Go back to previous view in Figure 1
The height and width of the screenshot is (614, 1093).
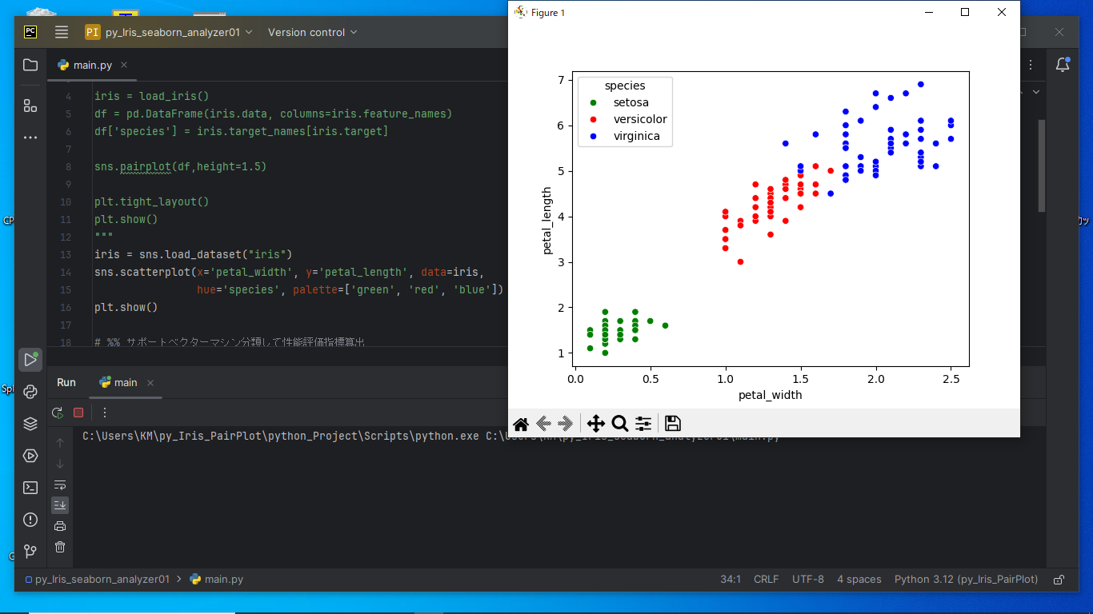pyautogui.click(x=544, y=424)
